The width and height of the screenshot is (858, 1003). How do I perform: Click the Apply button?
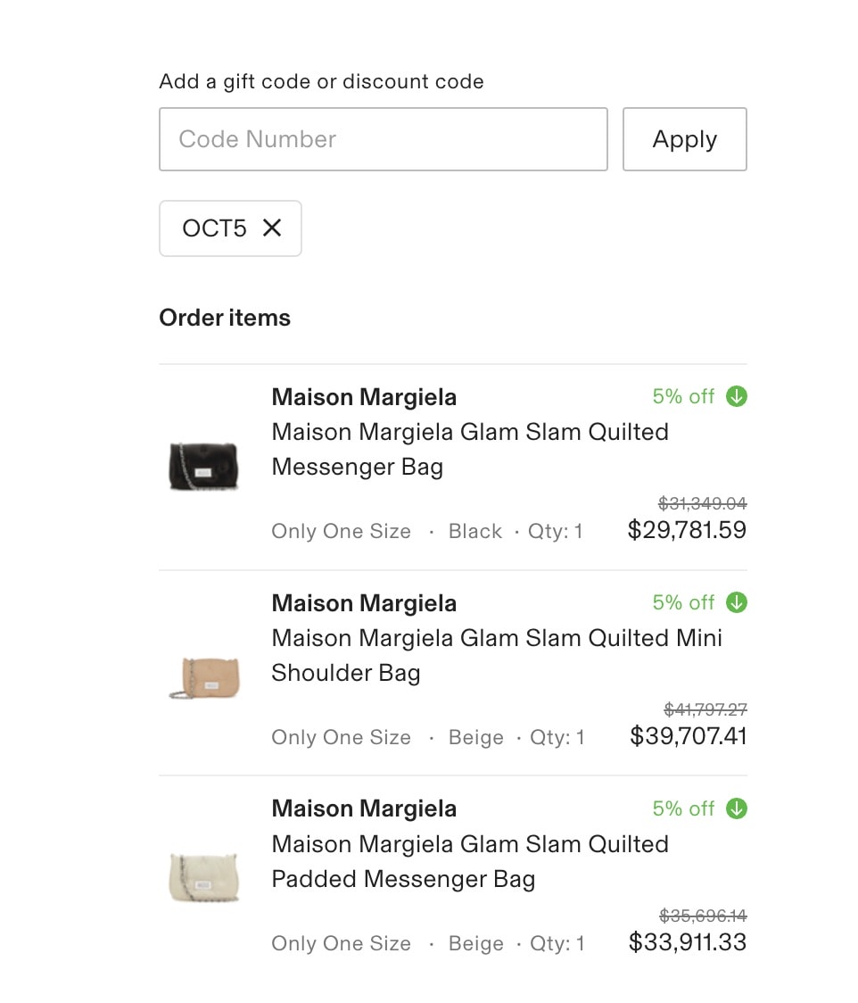click(685, 139)
